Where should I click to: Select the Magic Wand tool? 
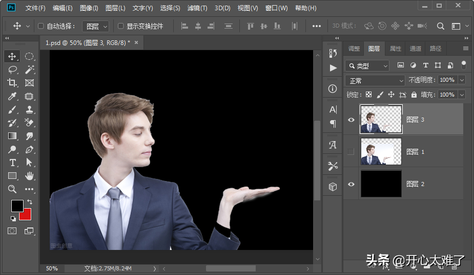click(29, 70)
